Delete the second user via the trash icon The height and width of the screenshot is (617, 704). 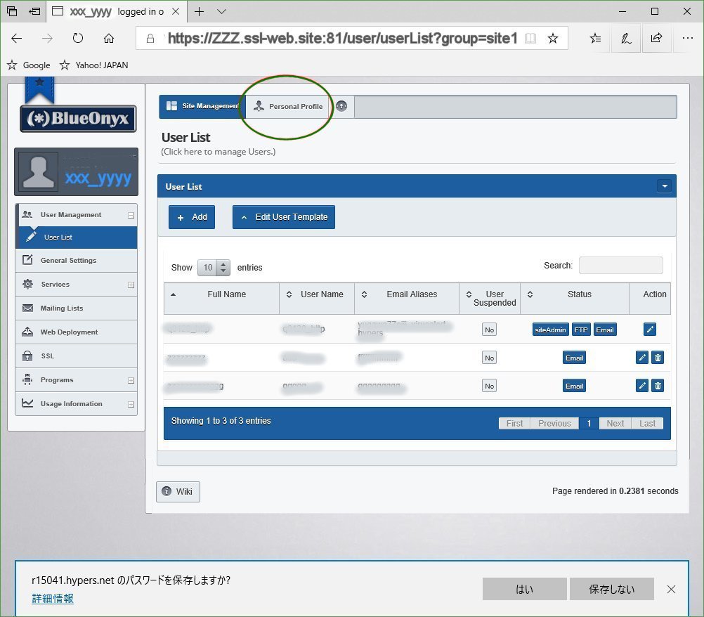(x=658, y=358)
